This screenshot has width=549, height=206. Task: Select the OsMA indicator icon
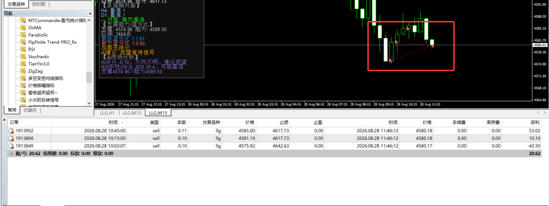23,27
